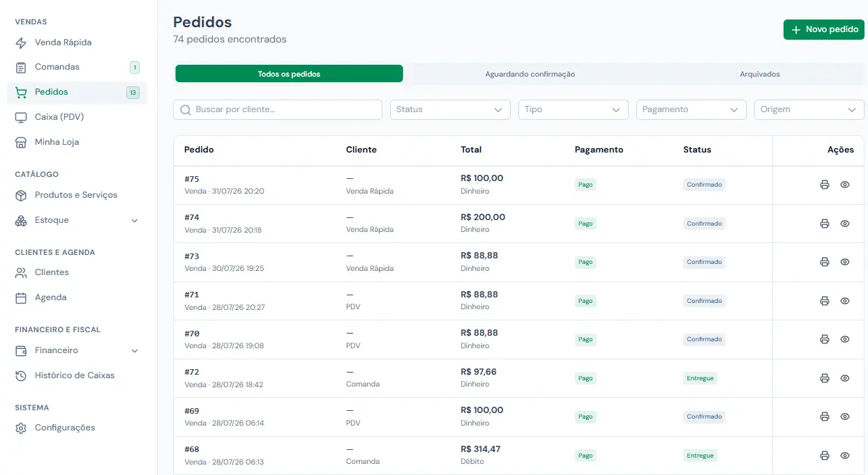Switch to Todos os pedidos tab

tap(289, 74)
